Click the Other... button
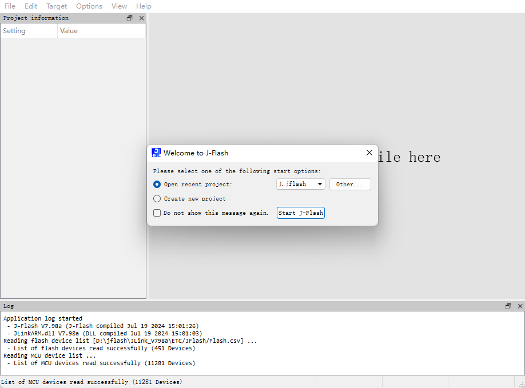The height and width of the screenshot is (388, 525). click(350, 185)
